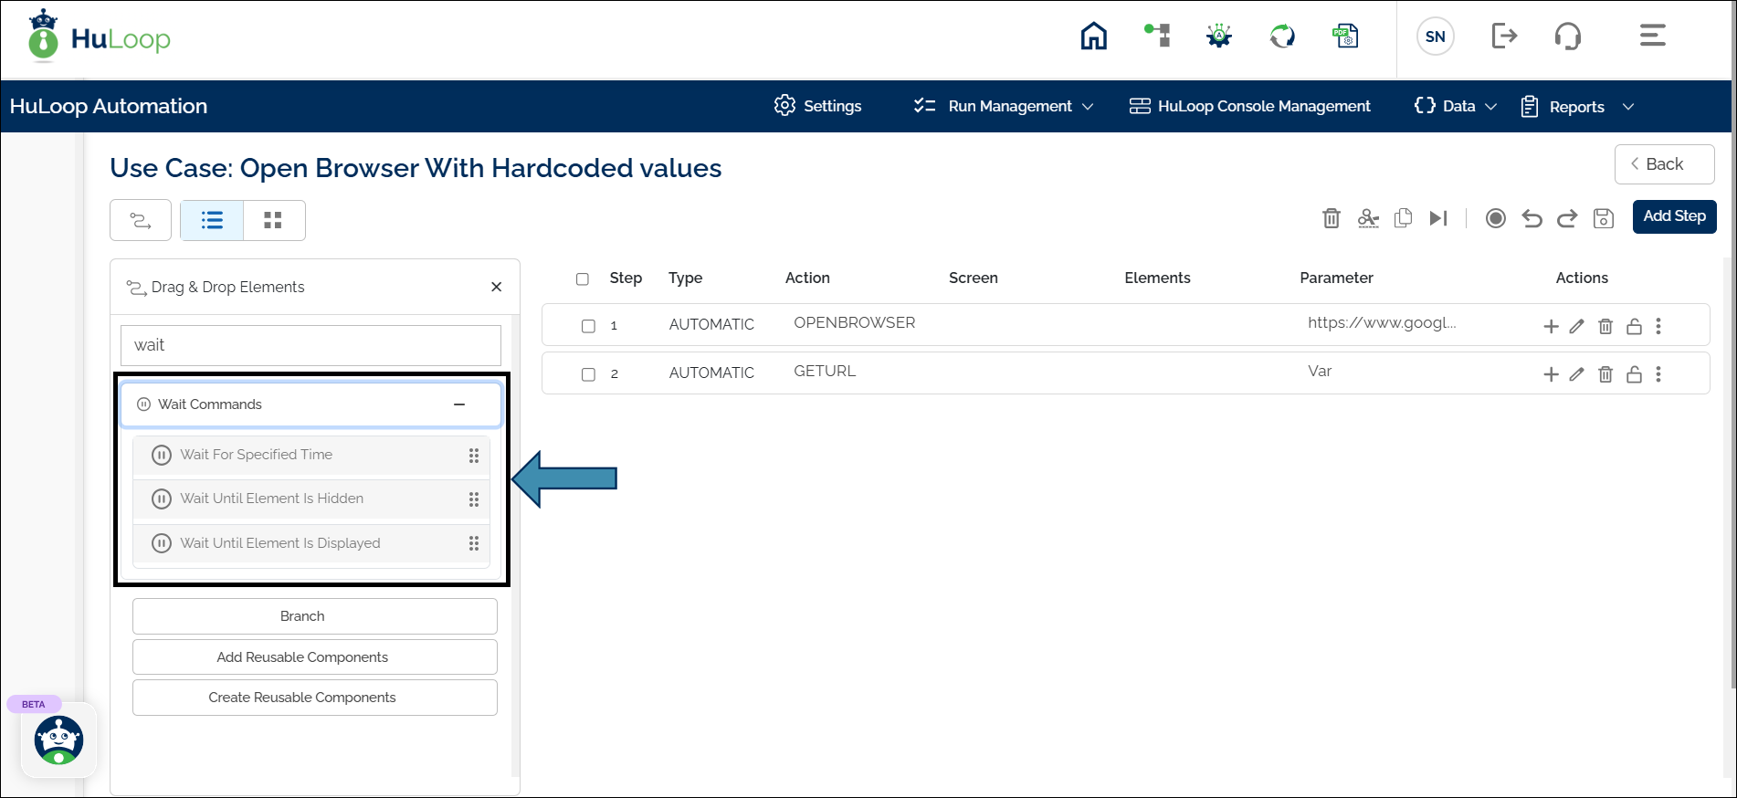Check the box for GETURL step 2
The height and width of the screenshot is (798, 1737).
click(588, 374)
